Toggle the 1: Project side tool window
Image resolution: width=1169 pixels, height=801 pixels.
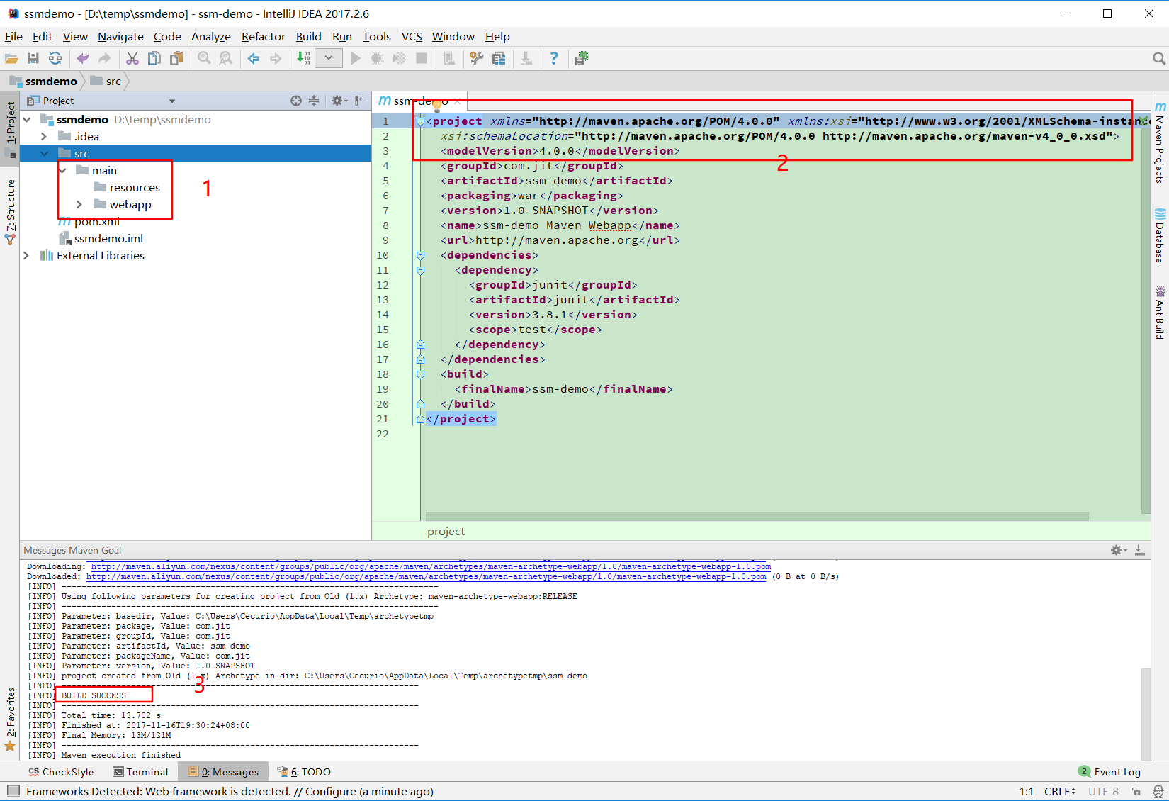[10, 128]
